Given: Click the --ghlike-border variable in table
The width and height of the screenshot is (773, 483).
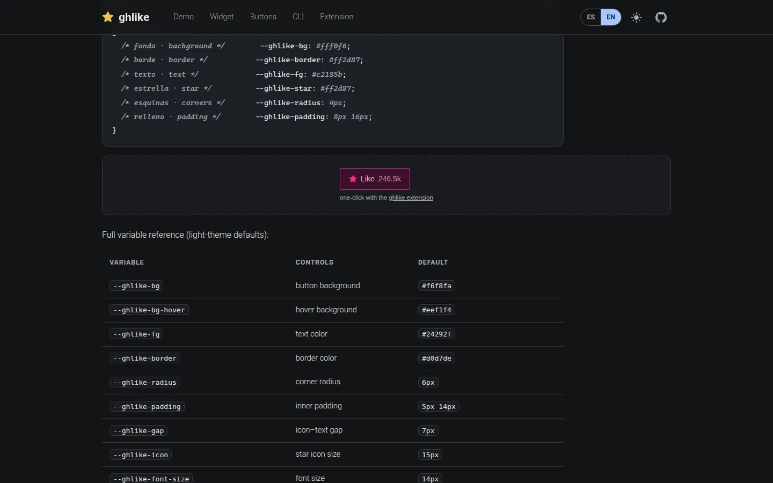Looking at the screenshot, I should 145,358.
